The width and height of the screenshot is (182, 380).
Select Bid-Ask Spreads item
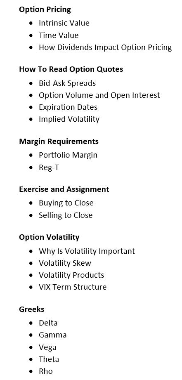pos(67,83)
